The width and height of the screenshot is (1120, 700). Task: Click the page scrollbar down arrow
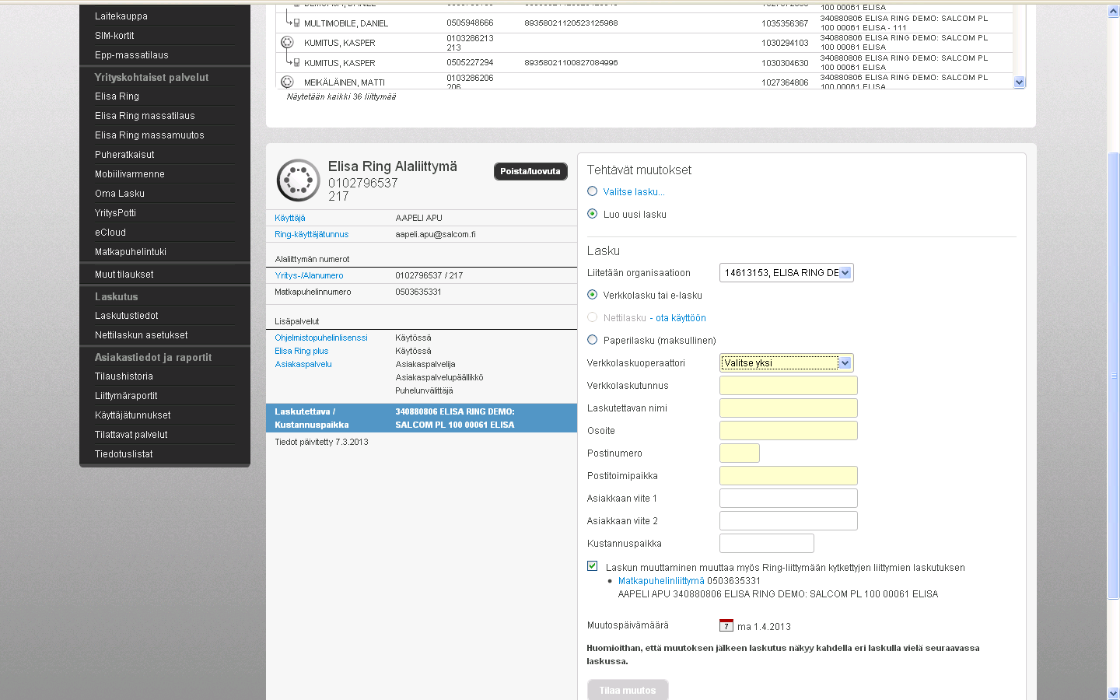(x=1114, y=693)
